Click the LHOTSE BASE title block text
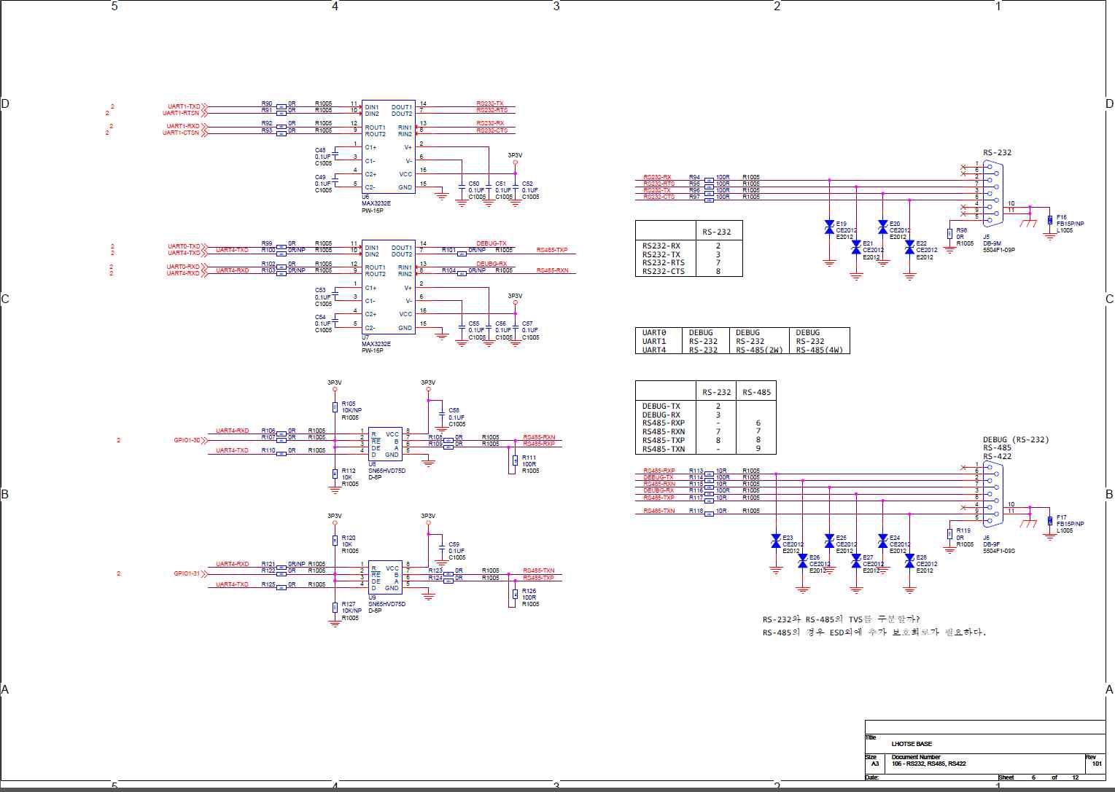Image resolution: width=1115 pixels, height=792 pixels. [x=912, y=744]
